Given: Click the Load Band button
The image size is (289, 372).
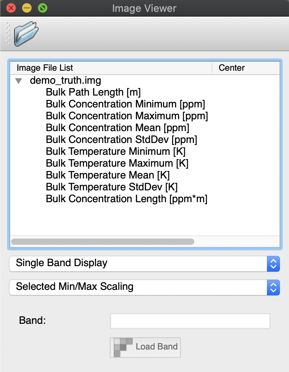Looking at the screenshot, I should point(145,347).
